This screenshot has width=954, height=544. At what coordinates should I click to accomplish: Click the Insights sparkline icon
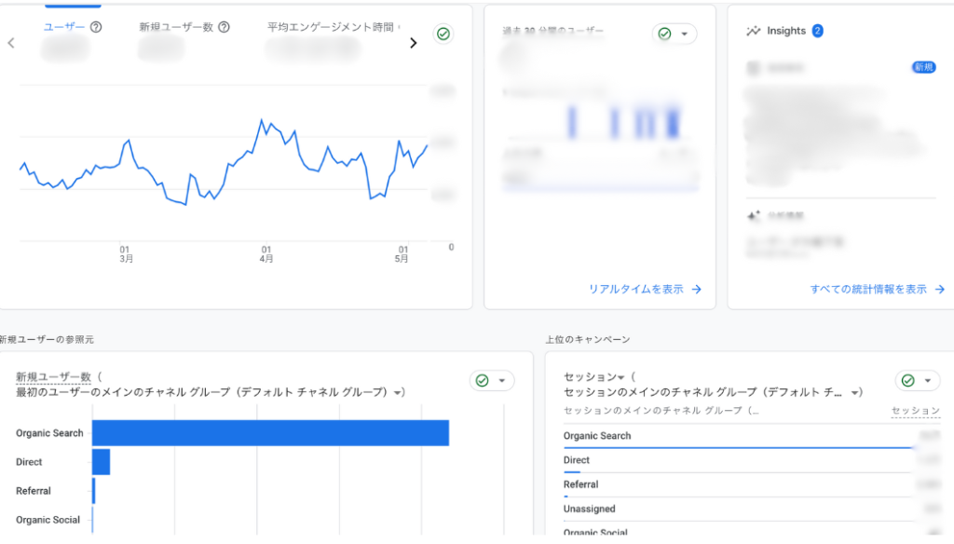coord(753,31)
